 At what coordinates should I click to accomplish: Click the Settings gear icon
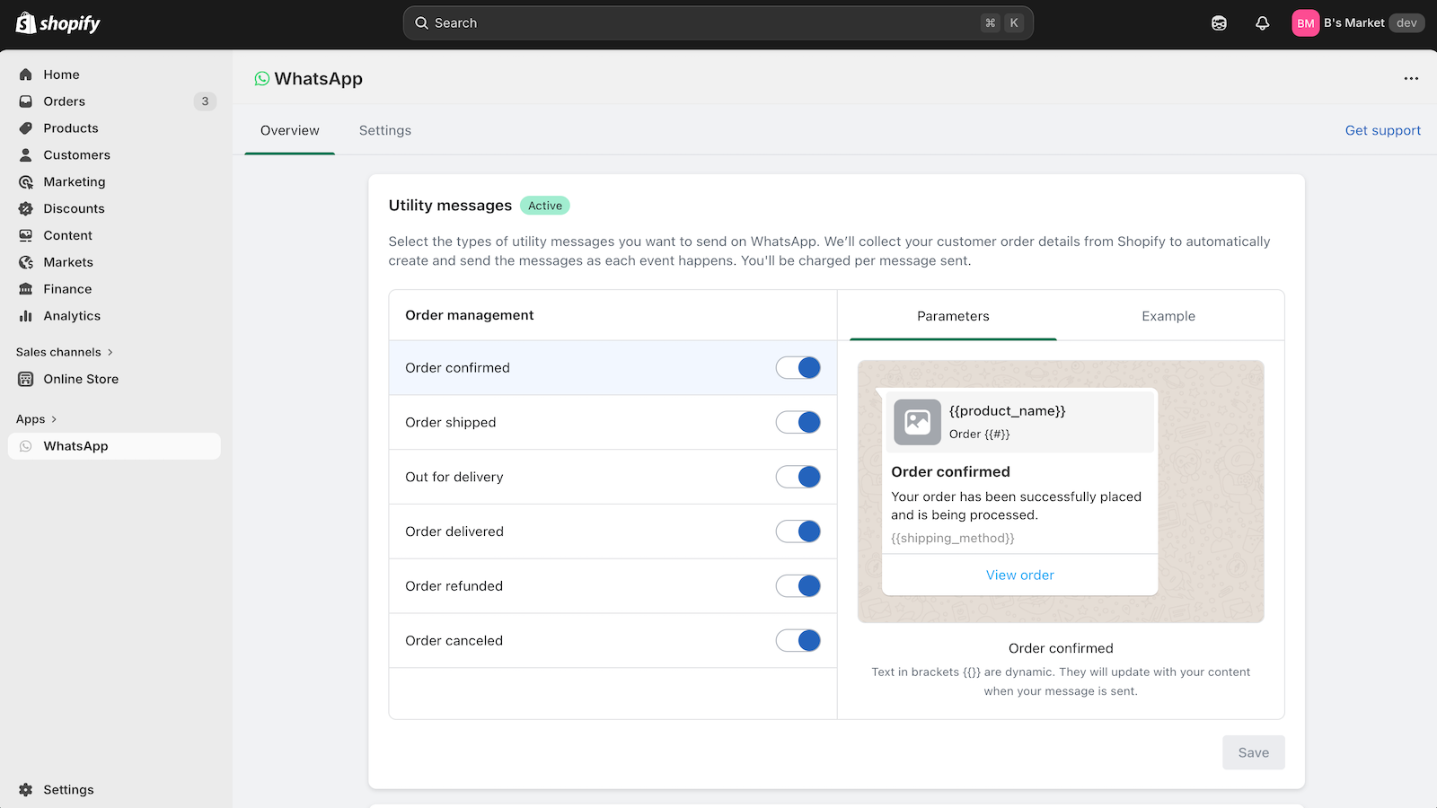[x=26, y=790]
